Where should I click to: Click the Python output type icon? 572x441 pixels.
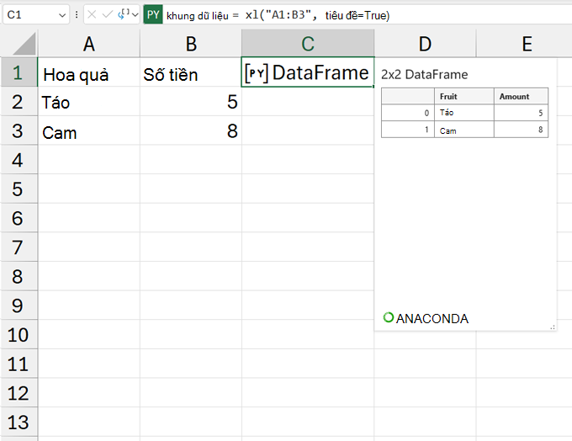pyautogui.click(x=124, y=14)
